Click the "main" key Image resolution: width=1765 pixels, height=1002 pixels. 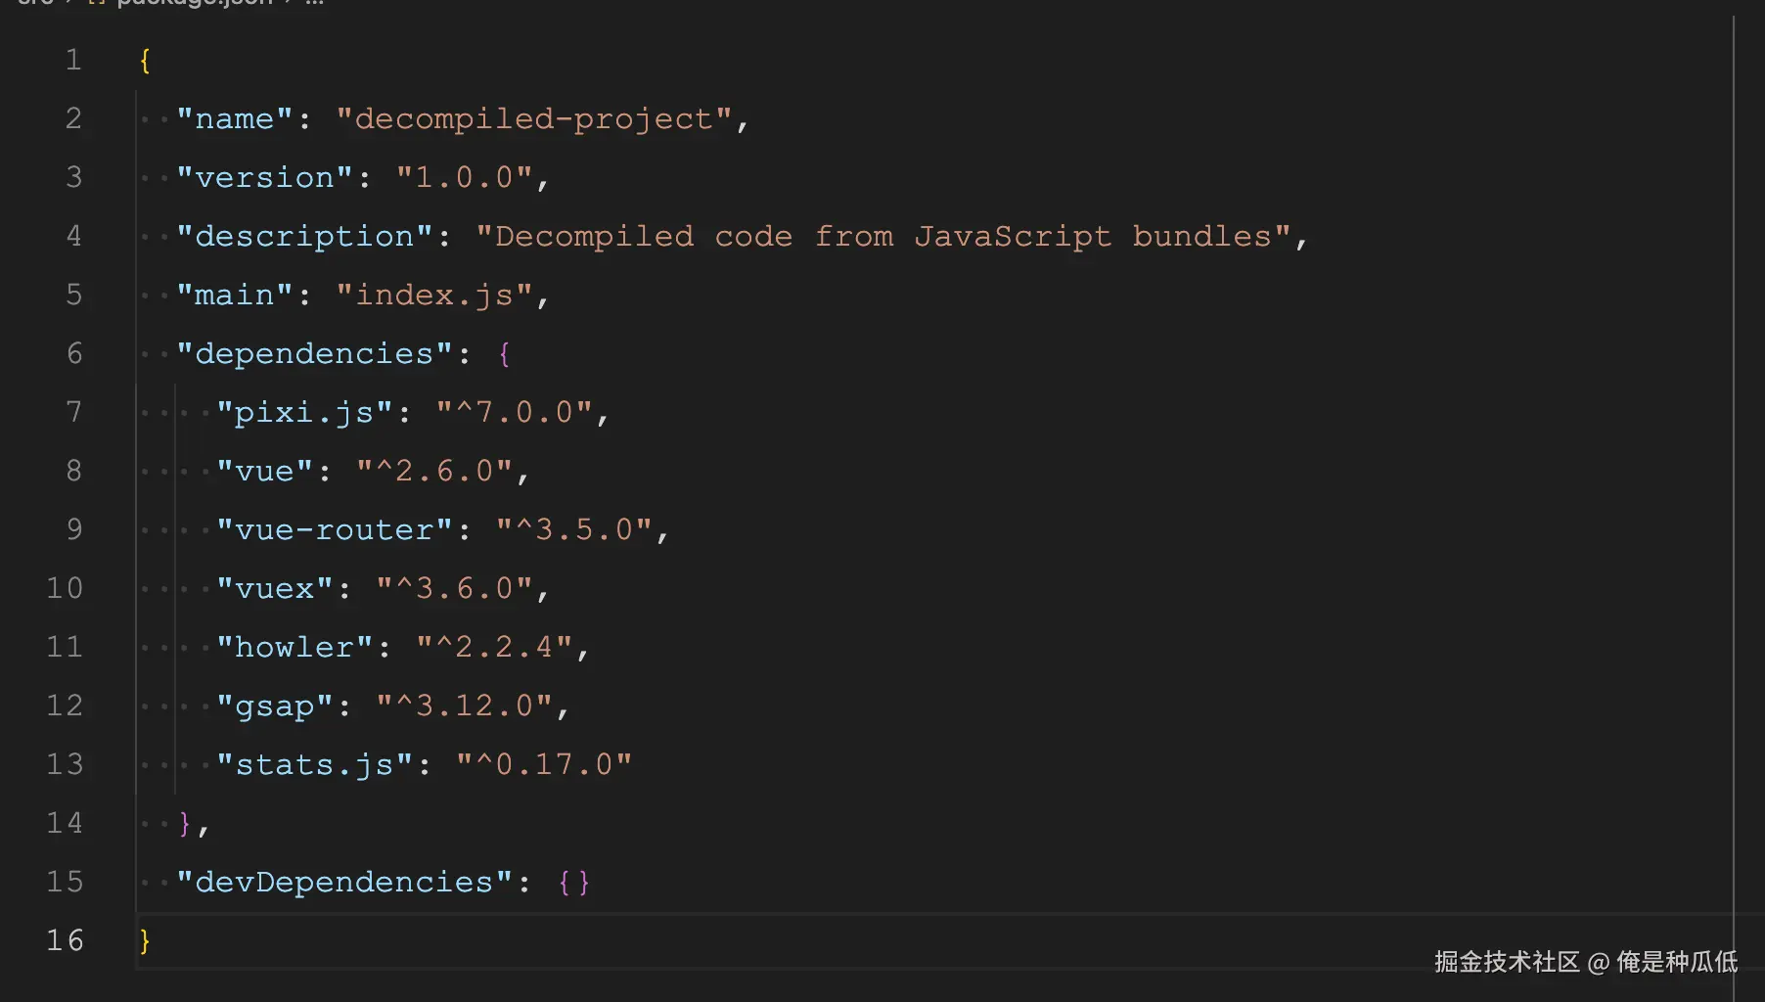pyautogui.click(x=235, y=296)
